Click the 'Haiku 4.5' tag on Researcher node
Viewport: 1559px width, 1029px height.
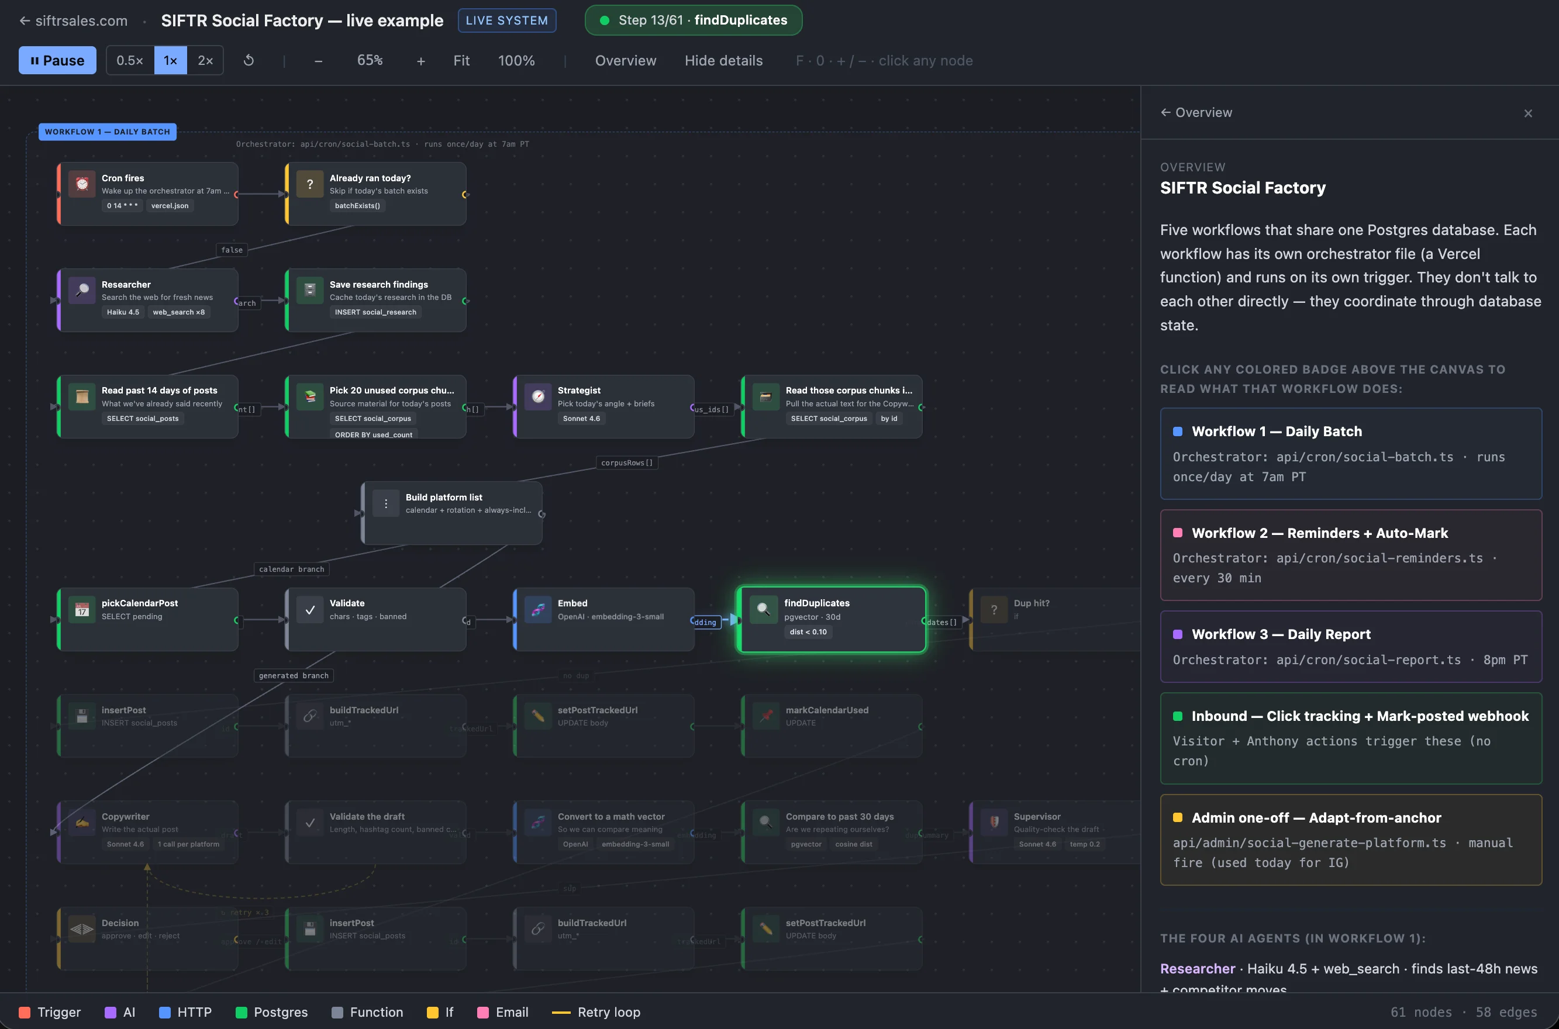pos(123,312)
